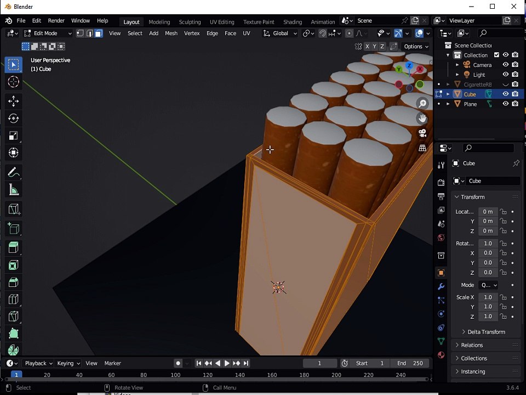Select the Transform tool
This screenshot has width=526, height=395.
[13, 153]
